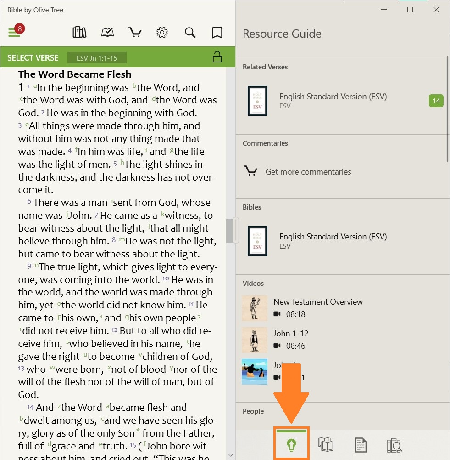Viewport: 450px width, 460px height.
Task: Click verse number 14 in John 1
Action: point(30,407)
